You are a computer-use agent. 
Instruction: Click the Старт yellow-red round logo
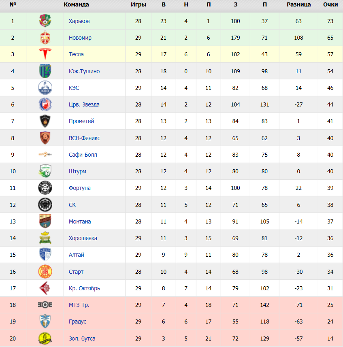click(x=45, y=272)
